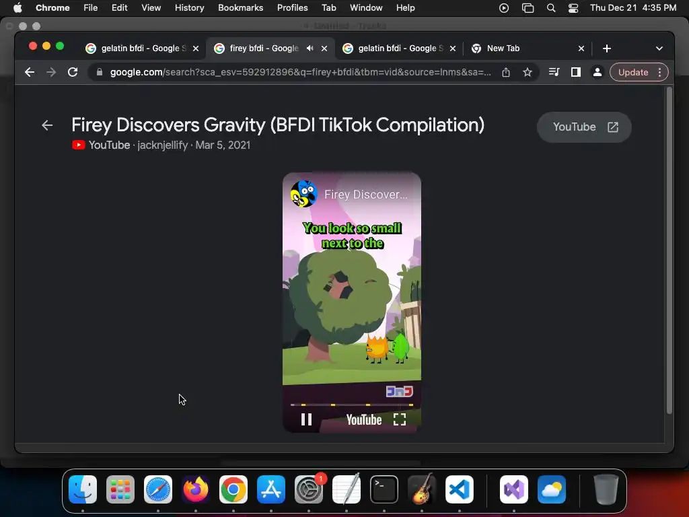This screenshot has height=517, width=689.
Task: Open the Weather app from dock
Action: click(552, 489)
